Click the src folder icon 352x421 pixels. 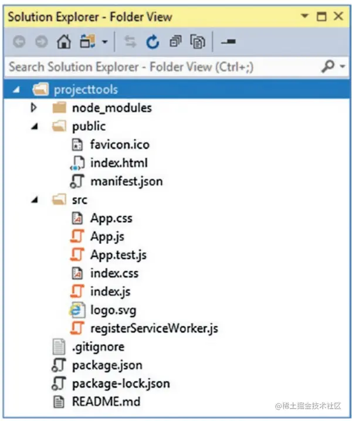tap(59, 199)
